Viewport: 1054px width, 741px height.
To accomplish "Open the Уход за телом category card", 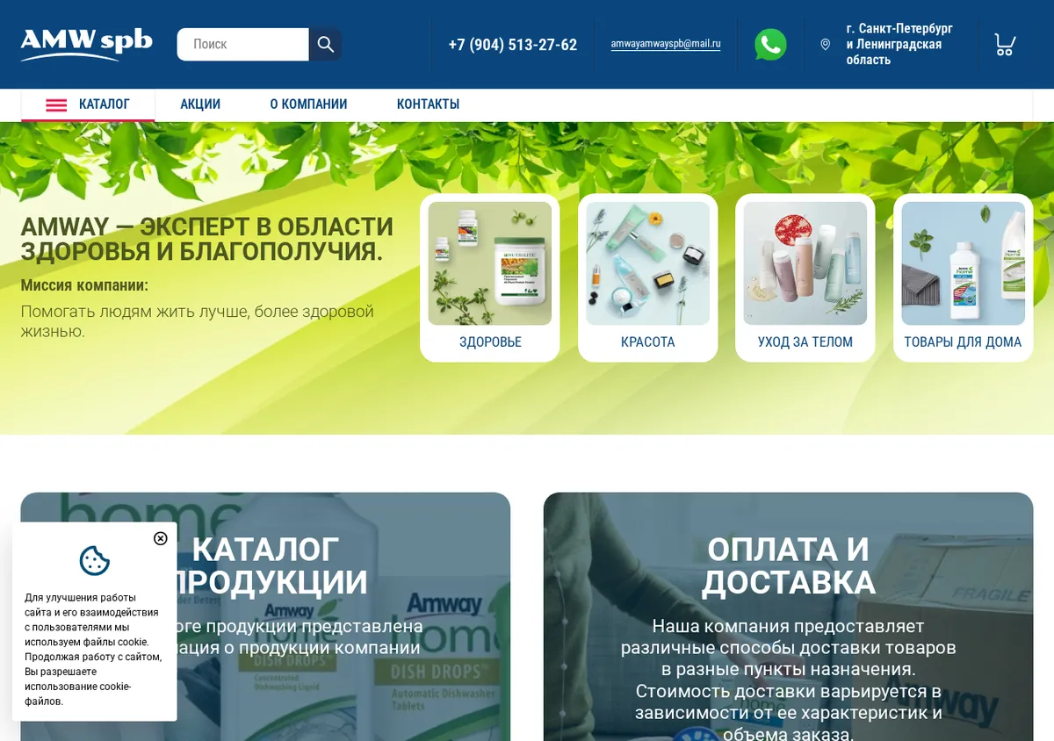I will 805,277.
